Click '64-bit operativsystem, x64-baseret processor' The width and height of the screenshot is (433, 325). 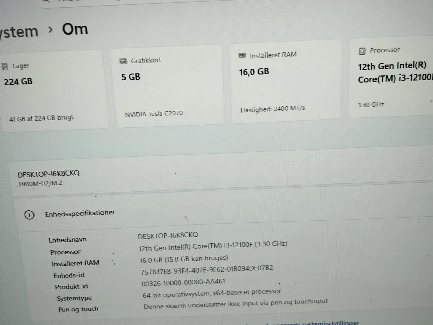tap(212, 293)
